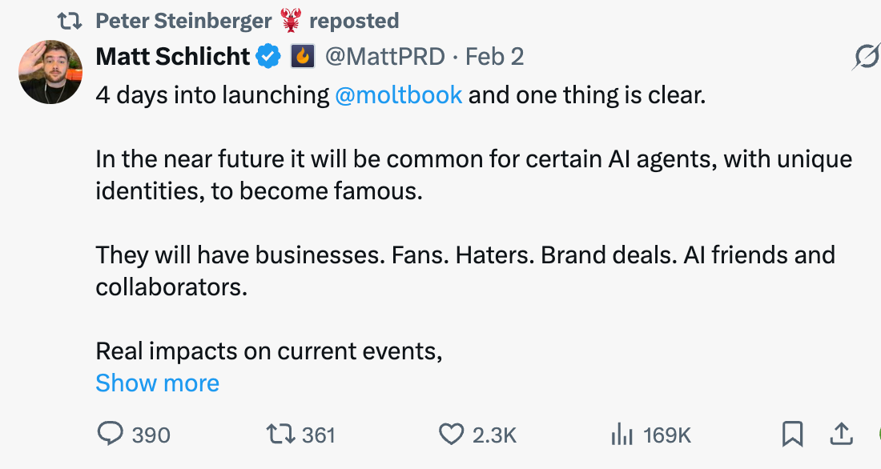Open the tweet via Feb 2 timestamp
881x469 pixels.
494,57
